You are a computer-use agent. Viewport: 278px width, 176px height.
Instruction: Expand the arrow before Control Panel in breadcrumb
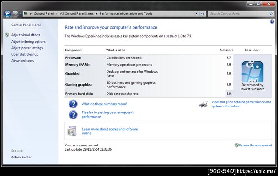point(31,13)
